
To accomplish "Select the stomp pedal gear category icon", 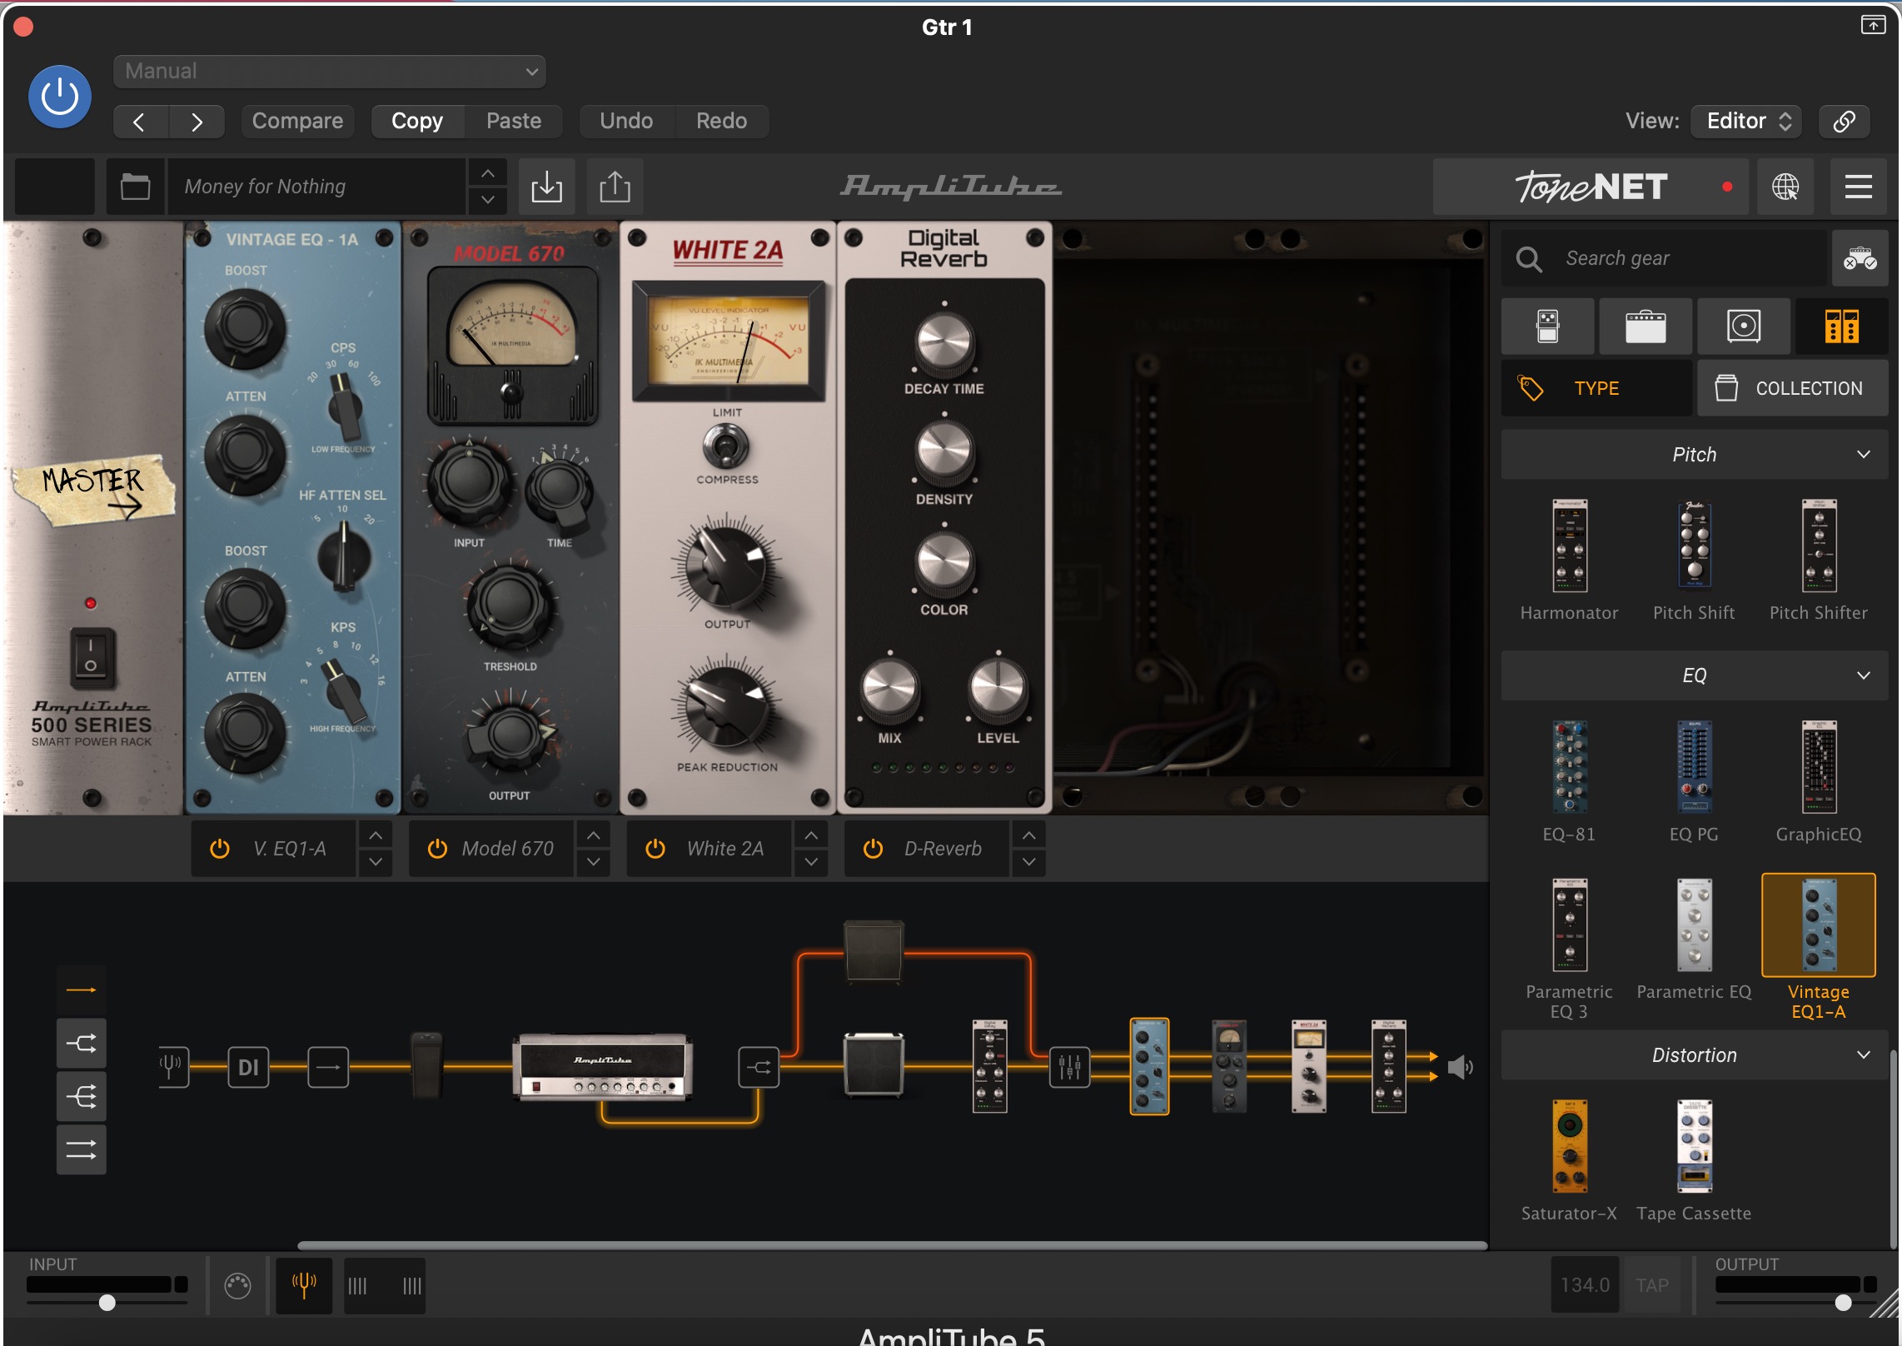I will (1547, 327).
